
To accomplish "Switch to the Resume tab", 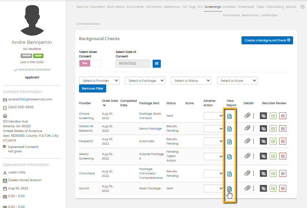I will tap(82, 7).
